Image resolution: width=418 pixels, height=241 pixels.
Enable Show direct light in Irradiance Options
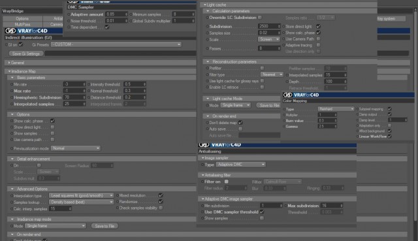(52, 127)
